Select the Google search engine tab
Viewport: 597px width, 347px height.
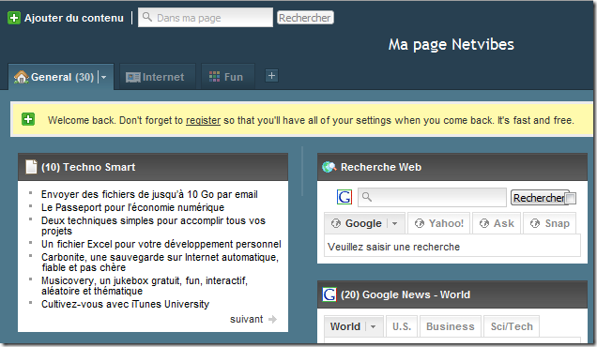point(364,223)
